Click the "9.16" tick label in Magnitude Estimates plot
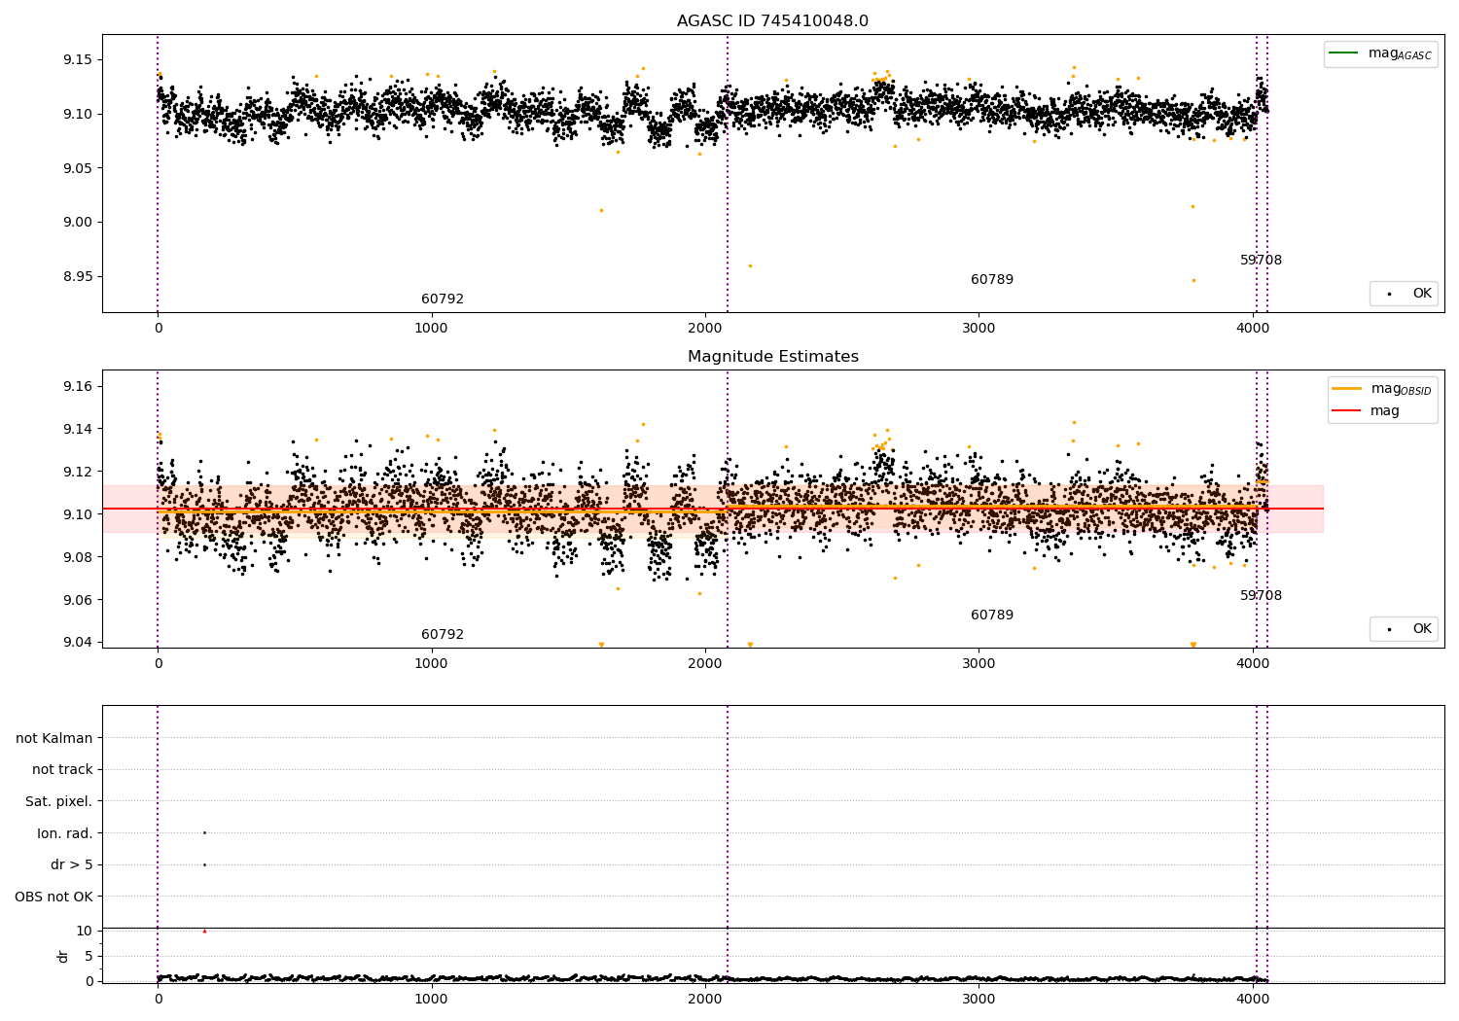Image resolution: width=1459 pixels, height=1021 pixels. (x=76, y=387)
